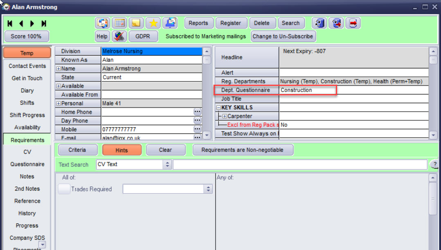Click the application icon in title bar
The width and height of the screenshot is (441, 250).
point(6,7)
